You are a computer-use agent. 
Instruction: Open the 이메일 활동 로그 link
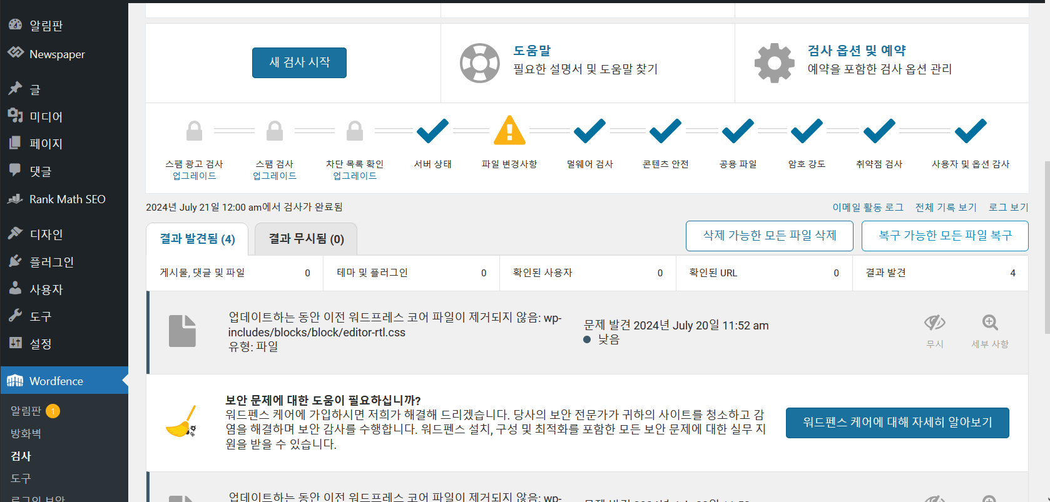point(868,207)
